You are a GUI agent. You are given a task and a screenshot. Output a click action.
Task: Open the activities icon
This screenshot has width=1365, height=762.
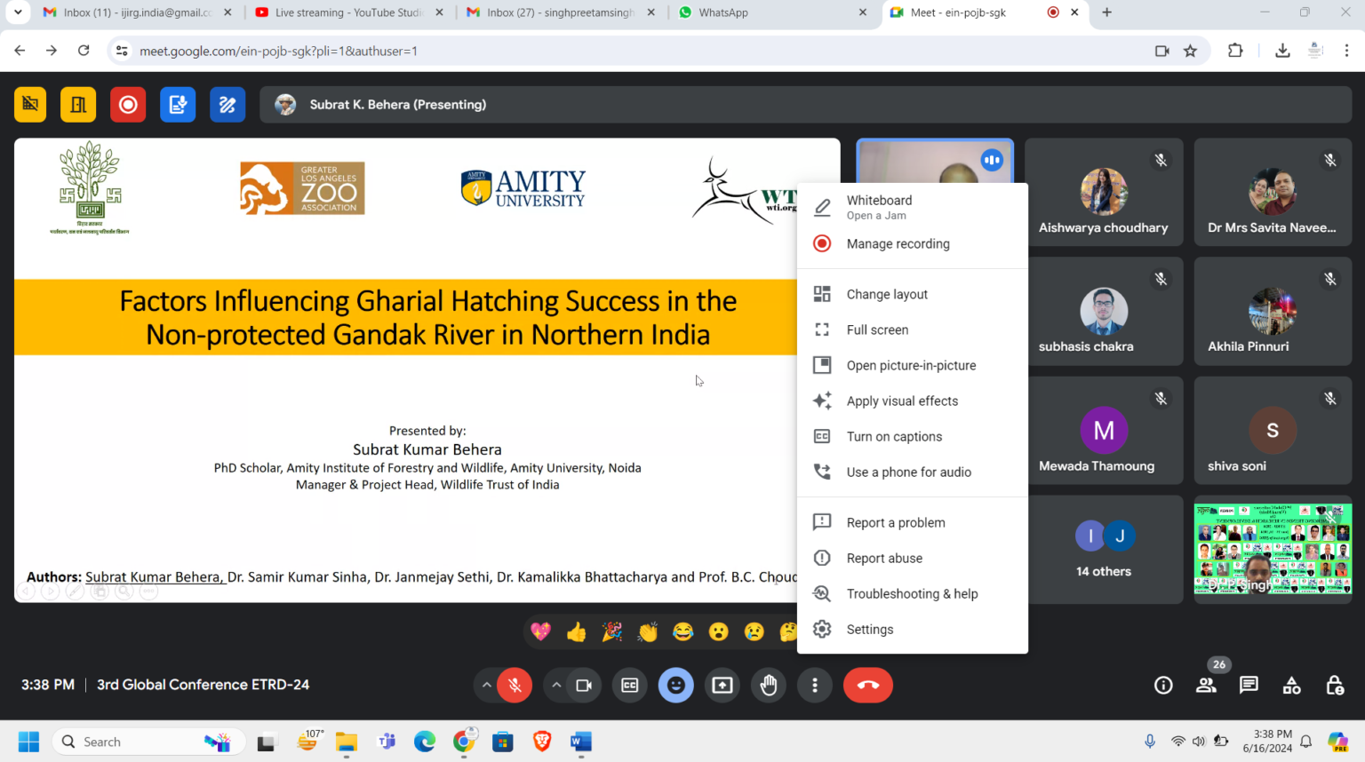(x=1291, y=685)
